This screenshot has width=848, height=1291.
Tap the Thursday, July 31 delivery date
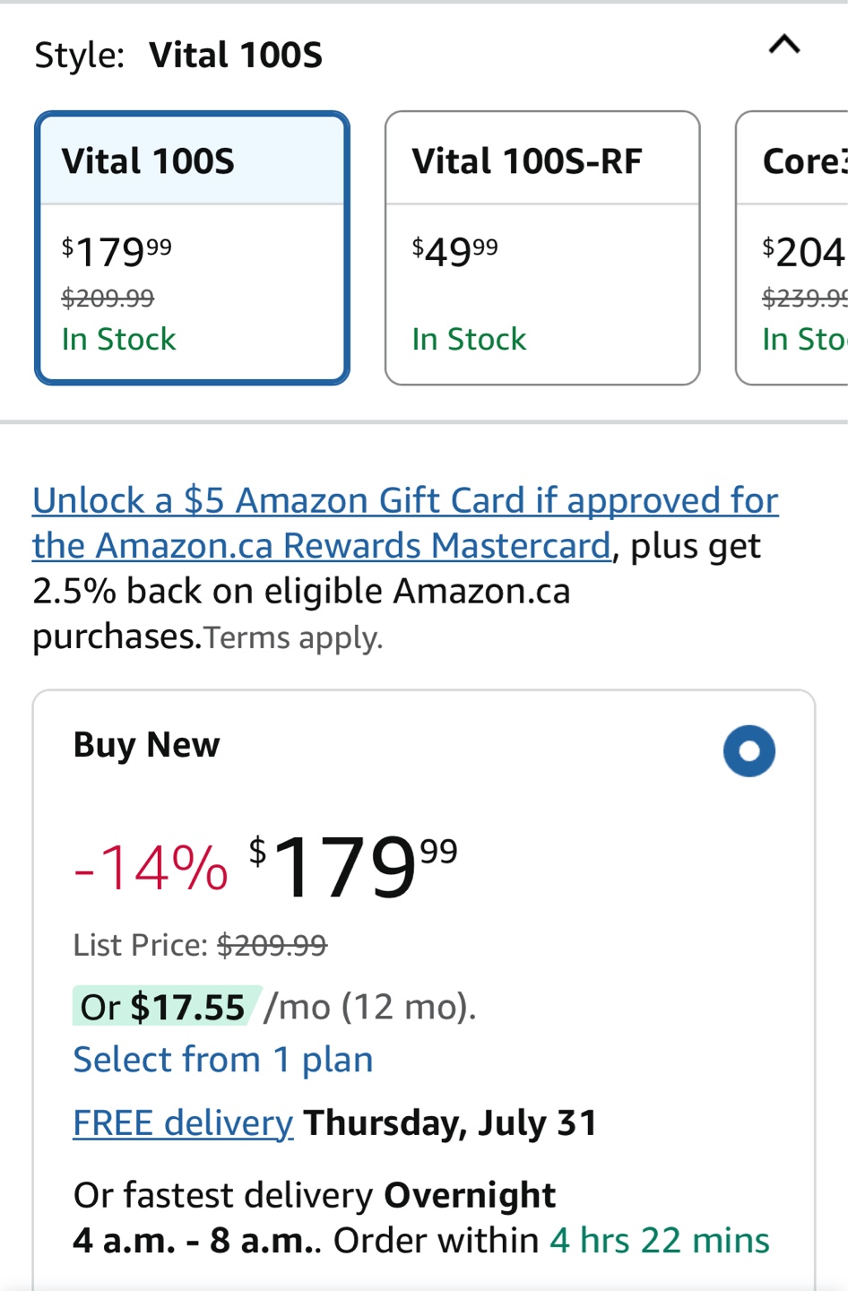point(450,1122)
